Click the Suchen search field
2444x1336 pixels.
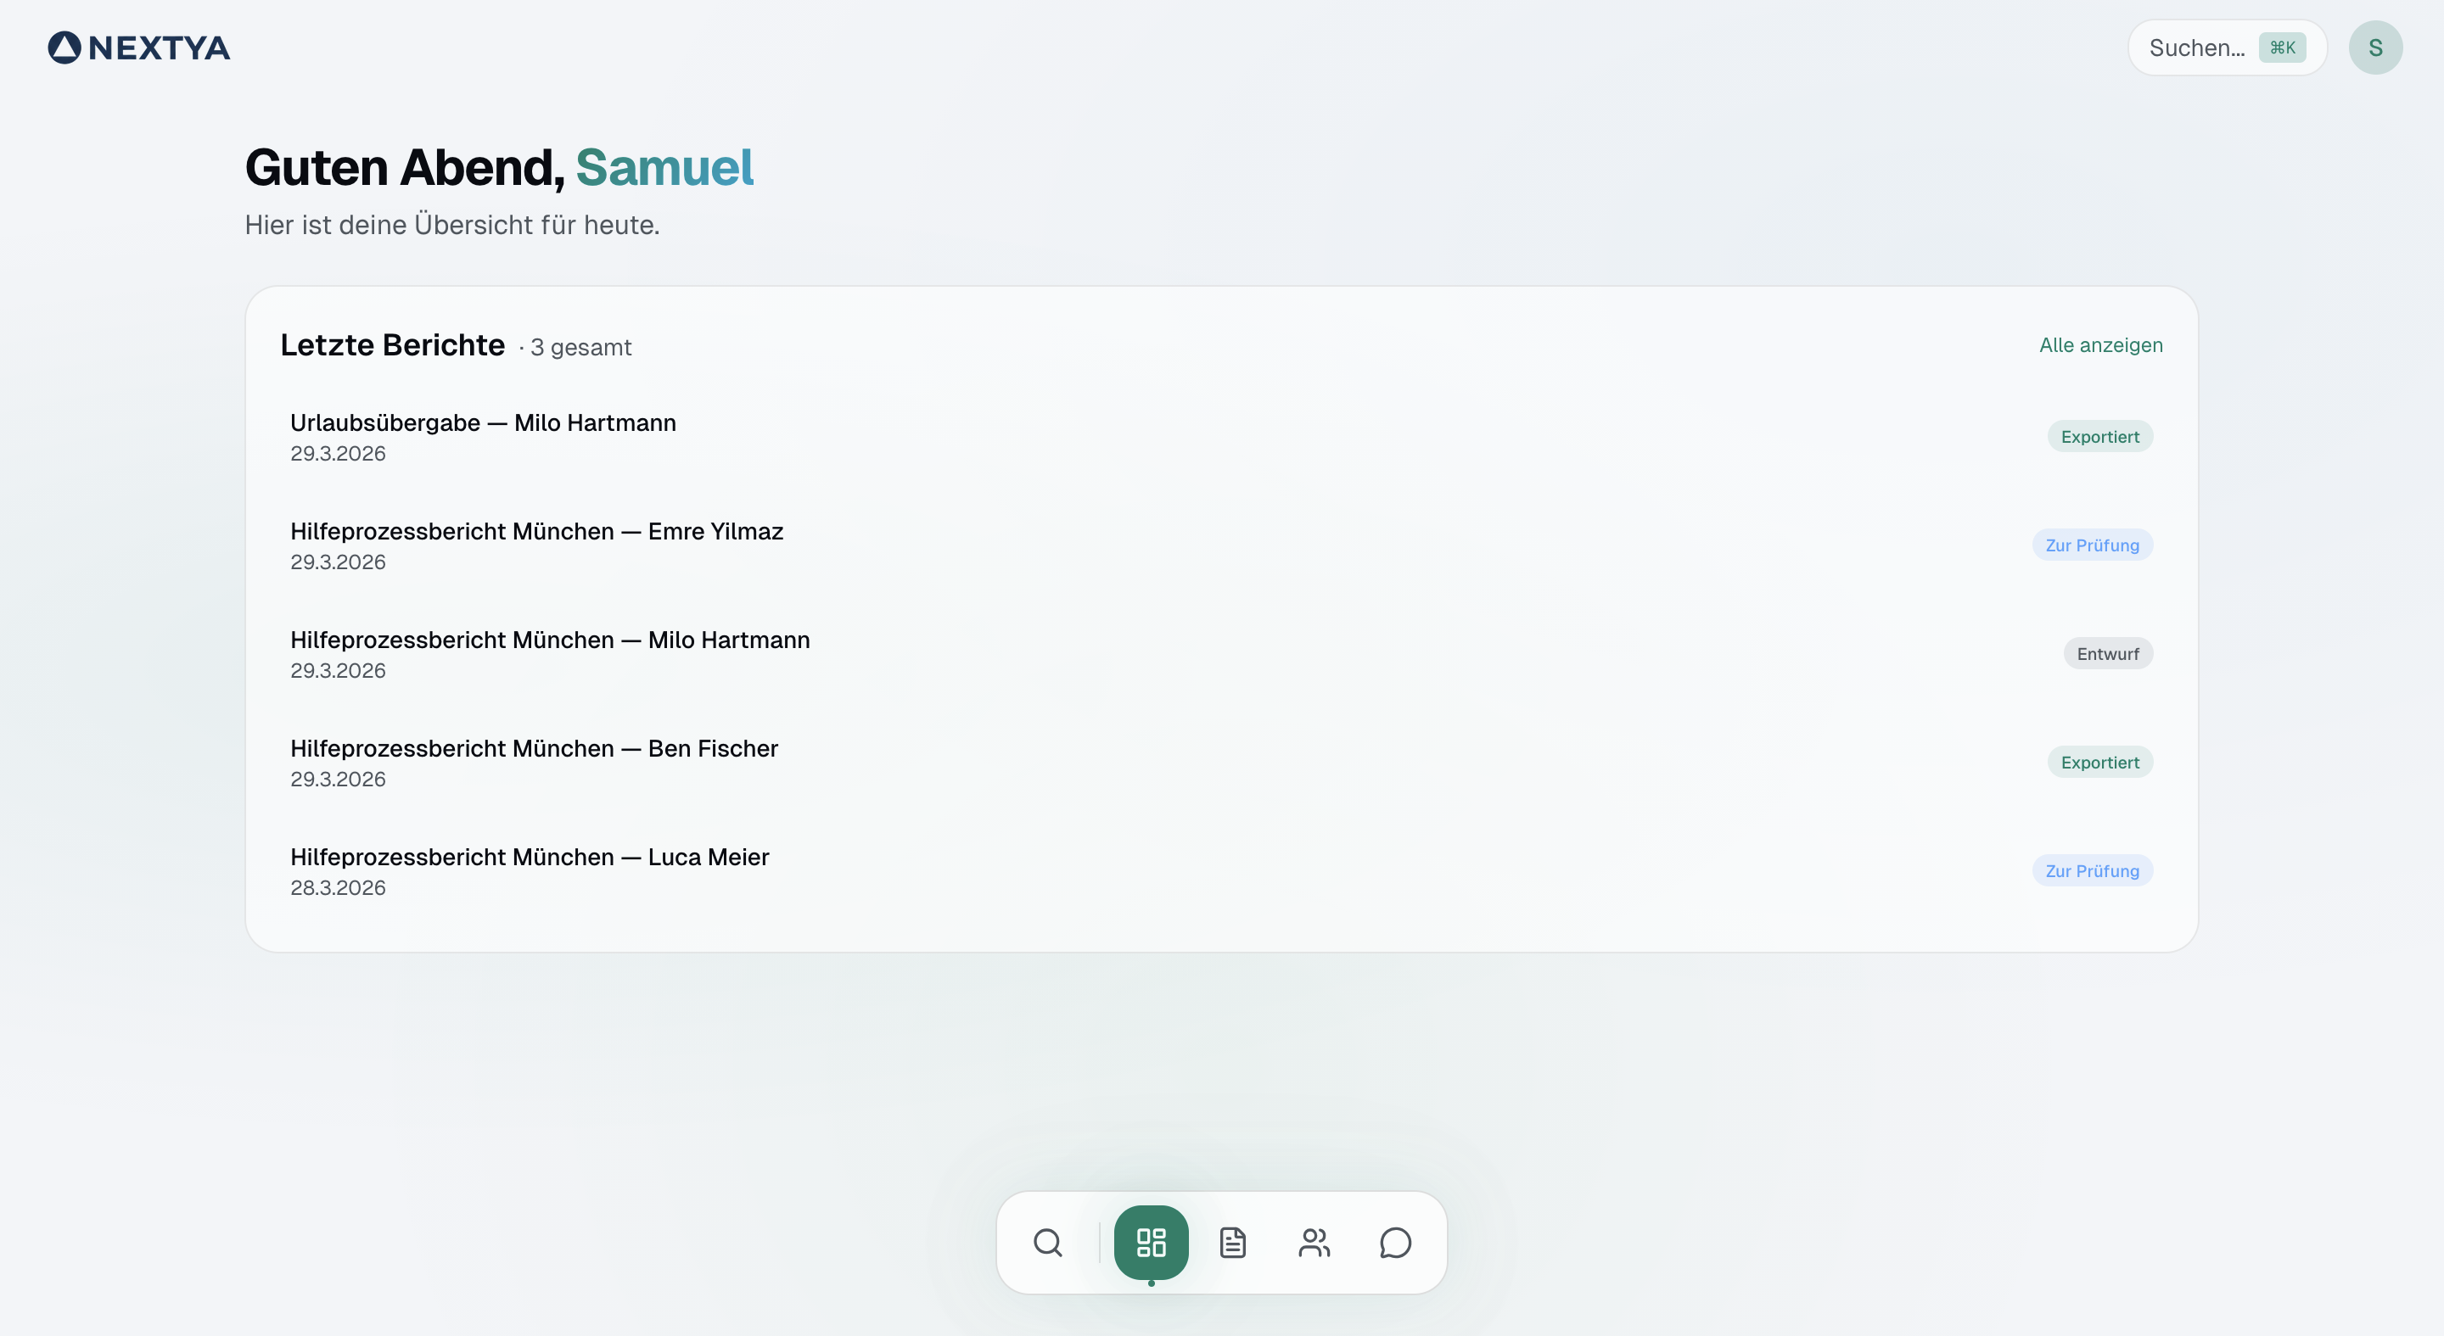[x=2196, y=48]
